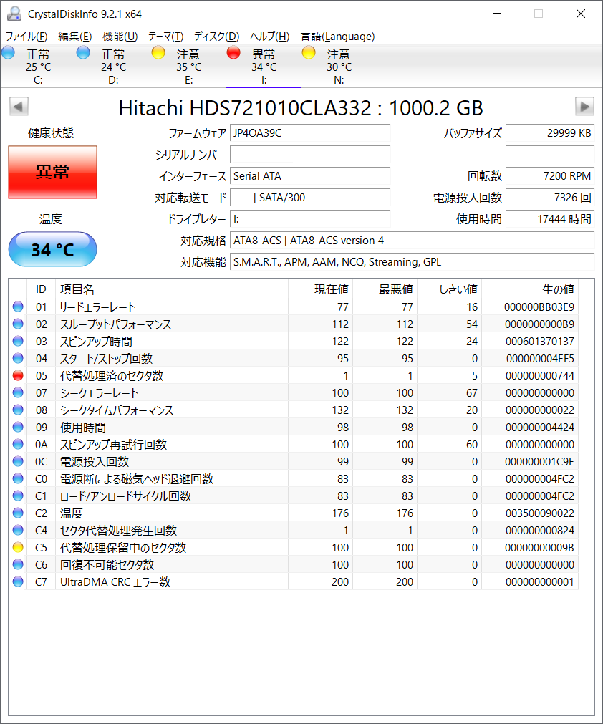Click the red 異常 health status button
Screen dimensions: 603x724
click(x=52, y=172)
